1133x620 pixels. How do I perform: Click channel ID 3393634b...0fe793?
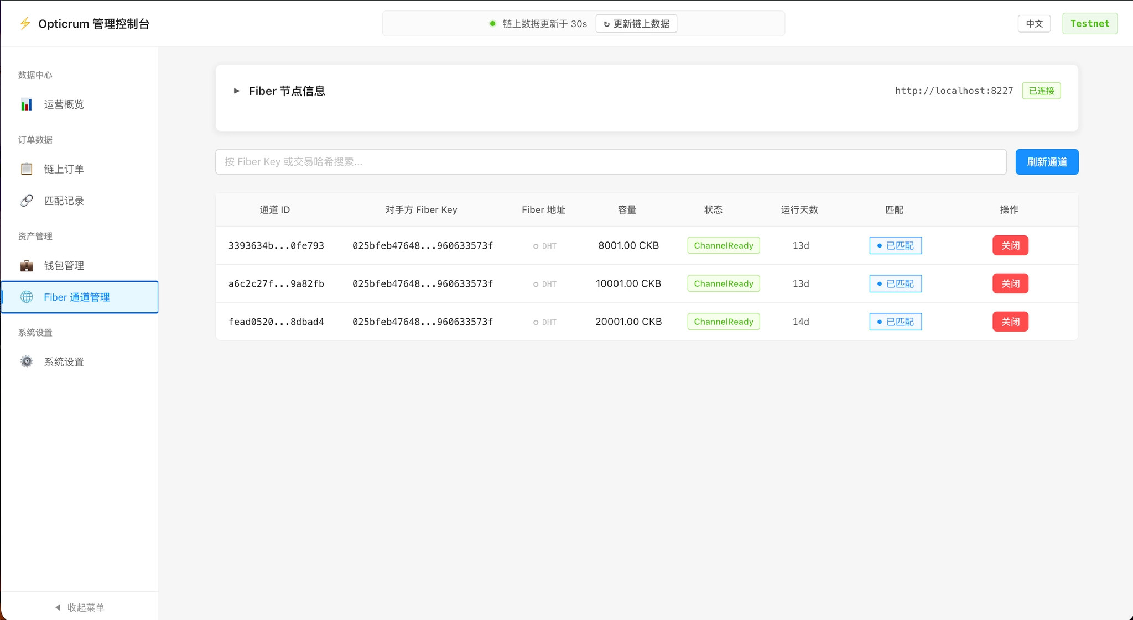[276, 245]
